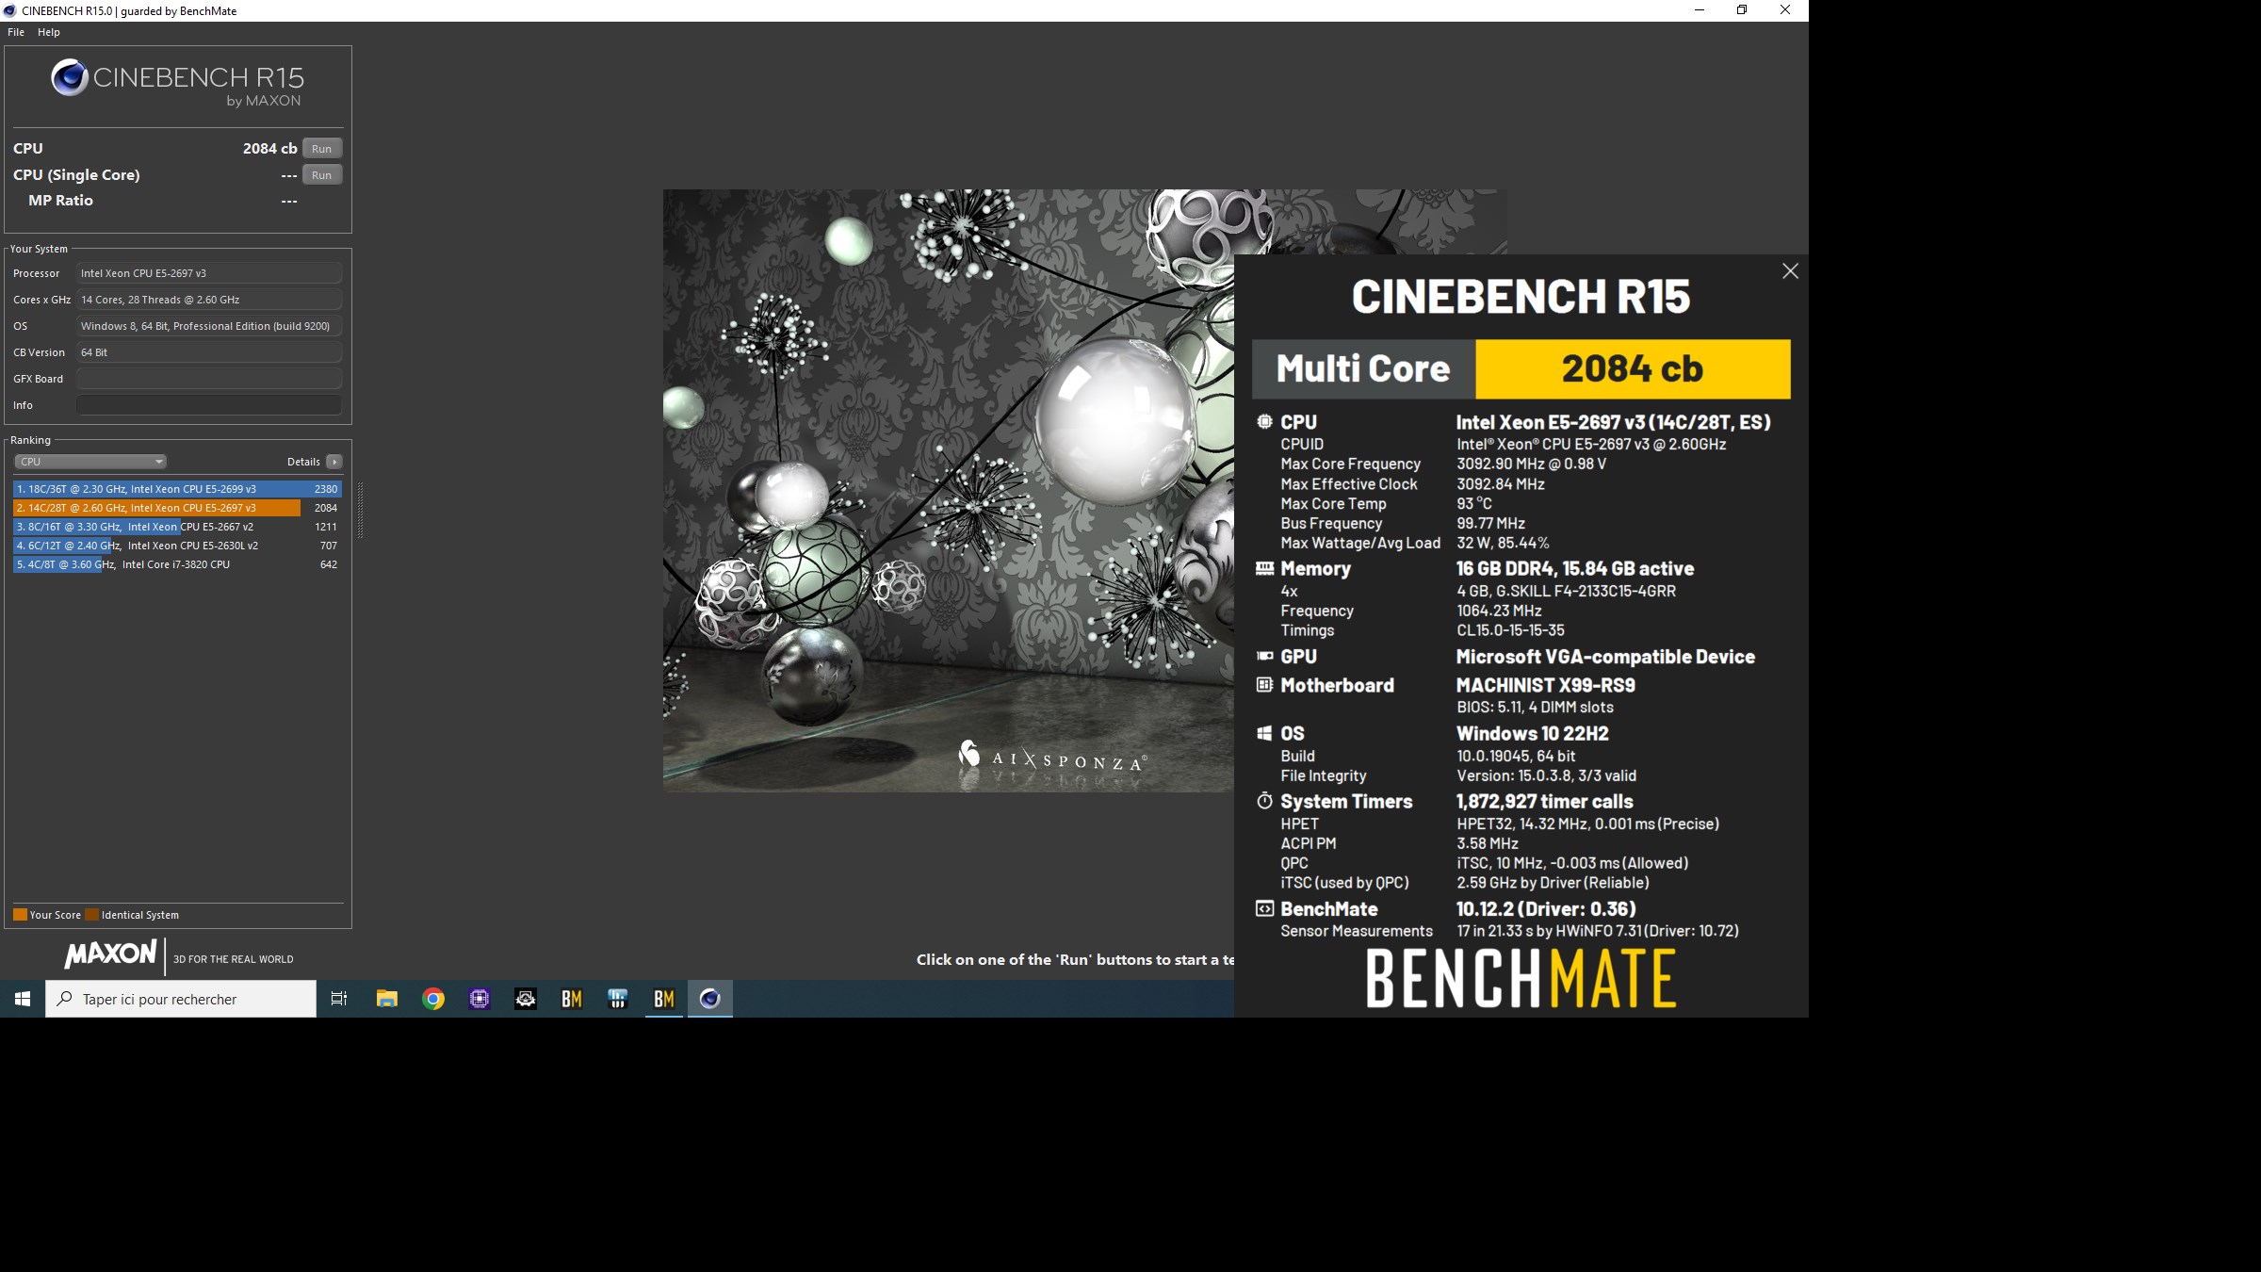
Task: Click the Motherboard icon in BenchMate panel
Action: [x=1264, y=685]
